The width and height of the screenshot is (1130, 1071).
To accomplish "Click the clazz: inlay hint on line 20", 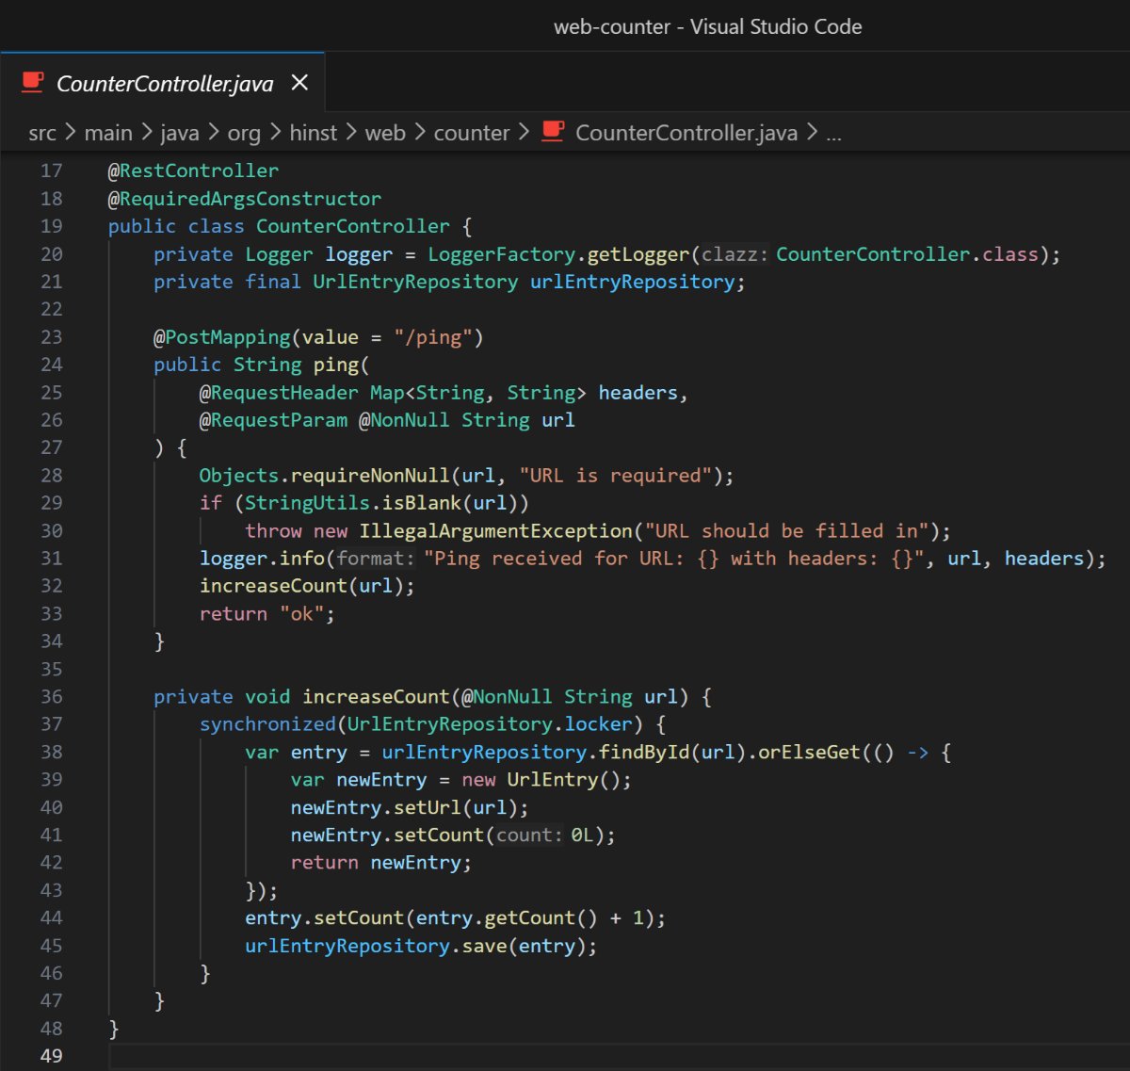I will (x=734, y=254).
